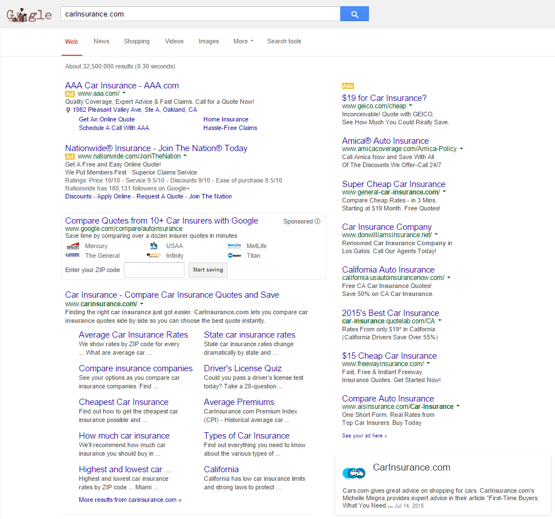
Task: Click the CarInsurance.com car logo icon
Action: pos(354,473)
